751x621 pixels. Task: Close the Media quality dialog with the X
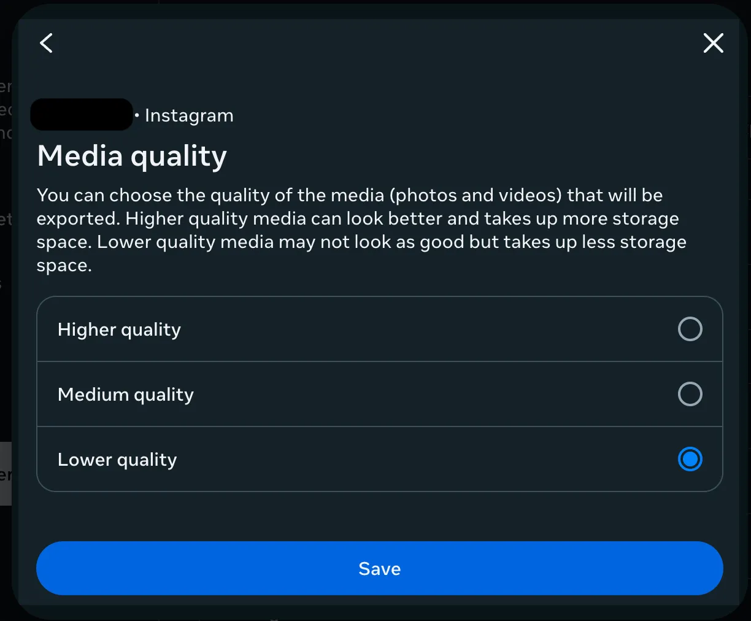coord(713,43)
